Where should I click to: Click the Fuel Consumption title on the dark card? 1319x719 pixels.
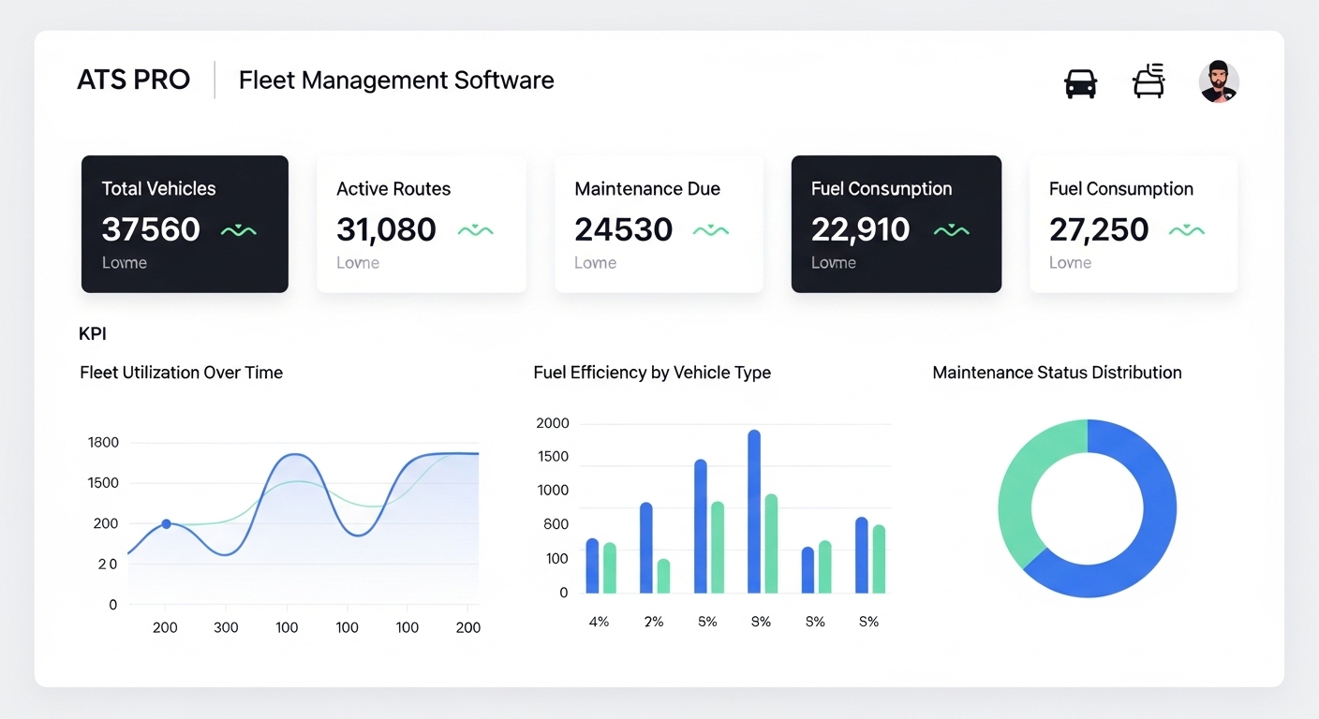881,188
